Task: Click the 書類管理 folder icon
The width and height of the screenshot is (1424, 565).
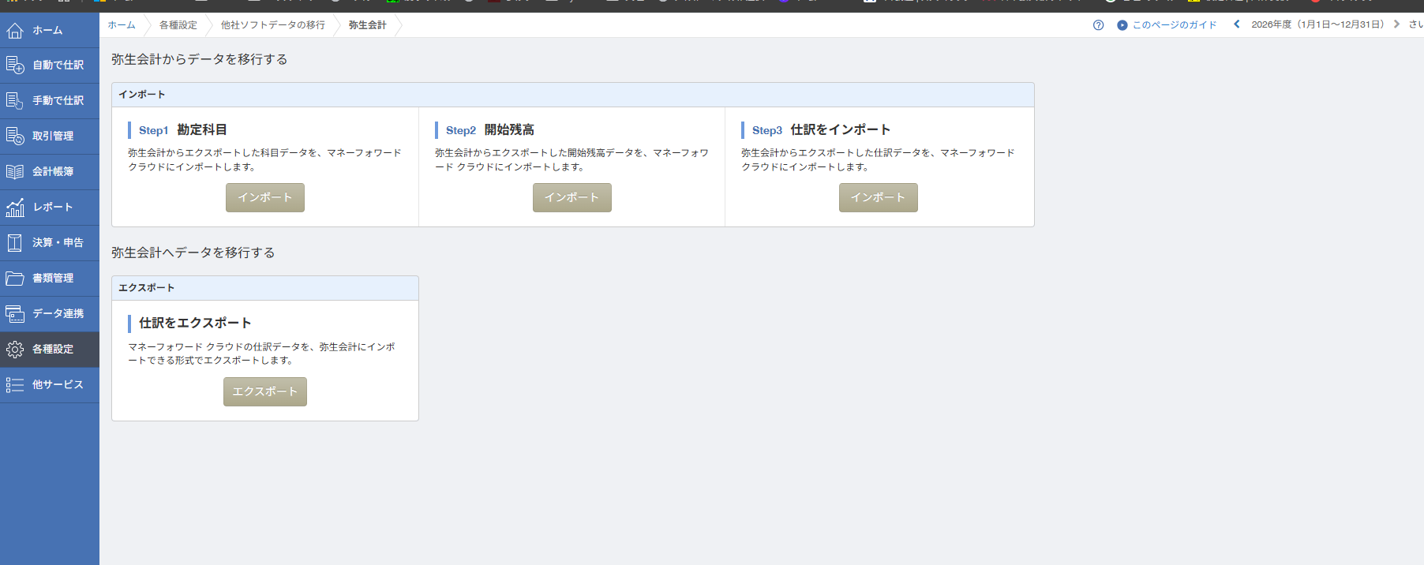Action: (15, 279)
